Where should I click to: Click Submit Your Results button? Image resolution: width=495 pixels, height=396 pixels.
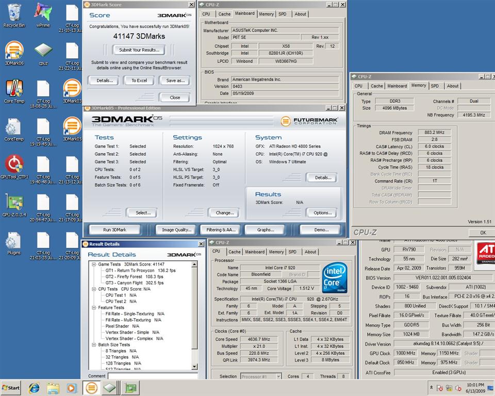point(139,50)
